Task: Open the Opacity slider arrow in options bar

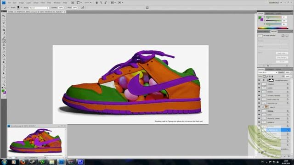Action: (x=64, y=8)
